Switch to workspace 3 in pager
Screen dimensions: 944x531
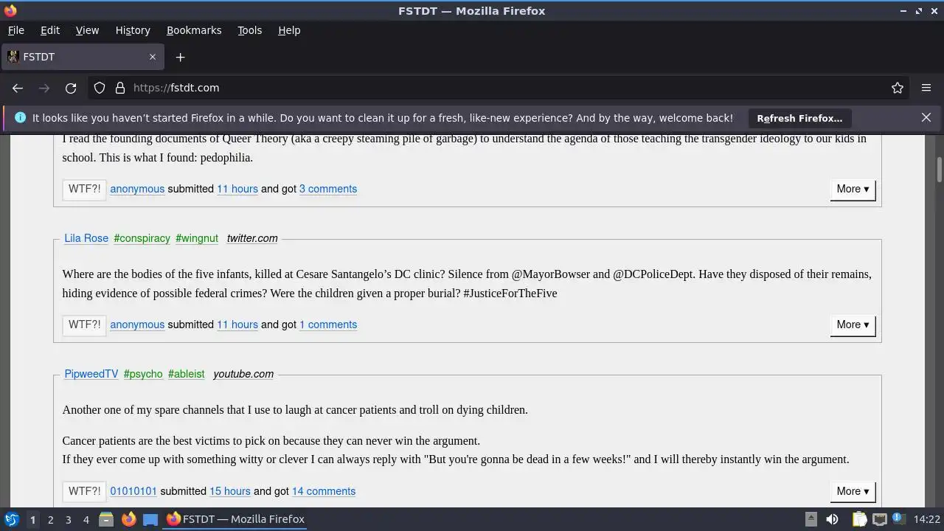[x=68, y=519]
